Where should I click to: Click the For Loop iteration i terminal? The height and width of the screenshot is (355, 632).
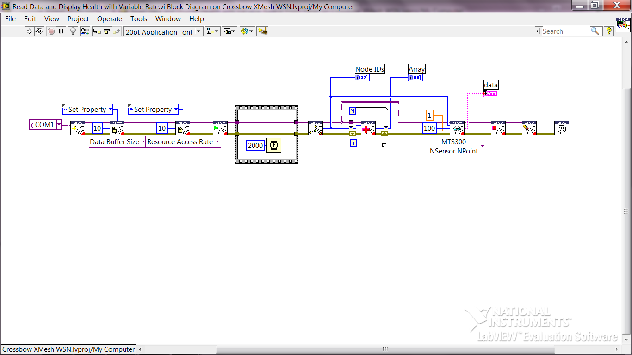click(353, 143)
